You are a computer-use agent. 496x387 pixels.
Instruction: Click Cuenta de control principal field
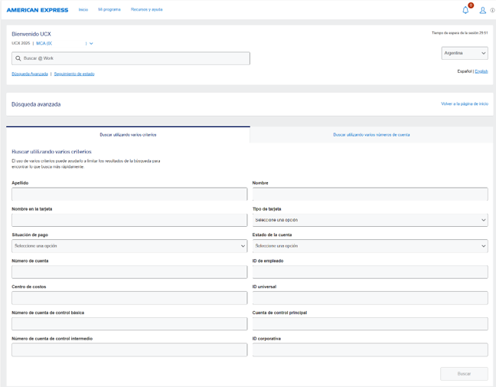pyautogui.click(x=370, y=323)
